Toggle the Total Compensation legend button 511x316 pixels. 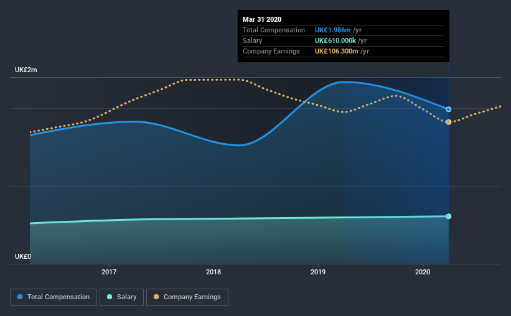54,297
